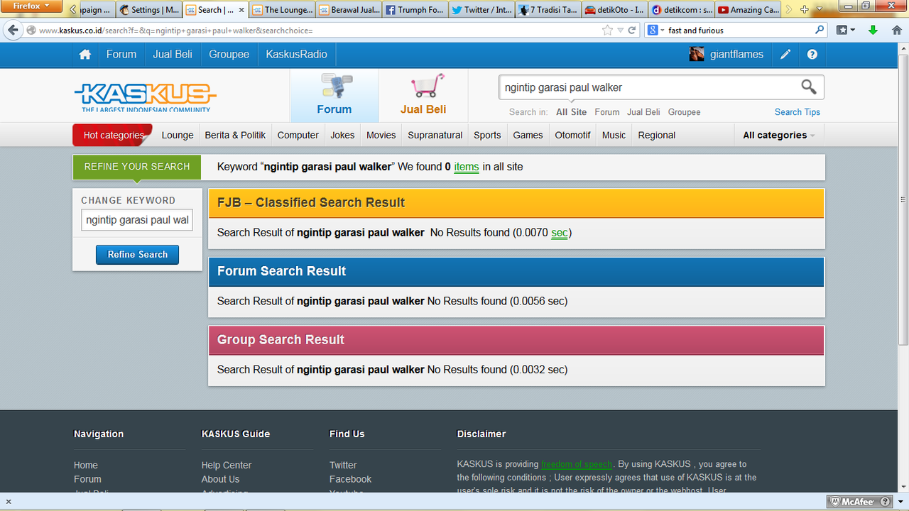
Task: Open the Otomotif category
Action: 573,135
